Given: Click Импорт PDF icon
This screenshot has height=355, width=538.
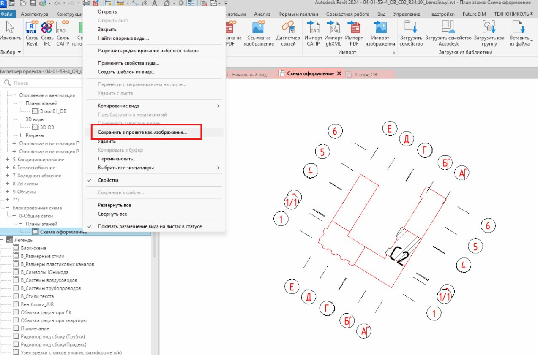Looking at the screenshot, I should [354, 28].
